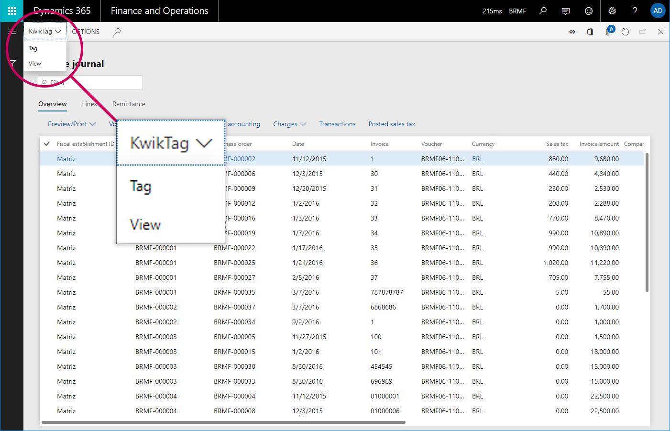Click sales tax value 705.00
This screenshot has width=670, height=431.
tap(558, 277)
